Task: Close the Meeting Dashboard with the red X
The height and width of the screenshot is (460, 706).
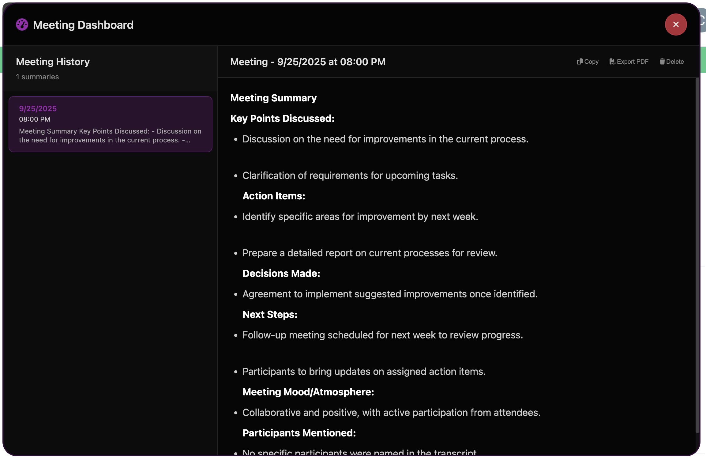Action: click(x=676, y=25)
